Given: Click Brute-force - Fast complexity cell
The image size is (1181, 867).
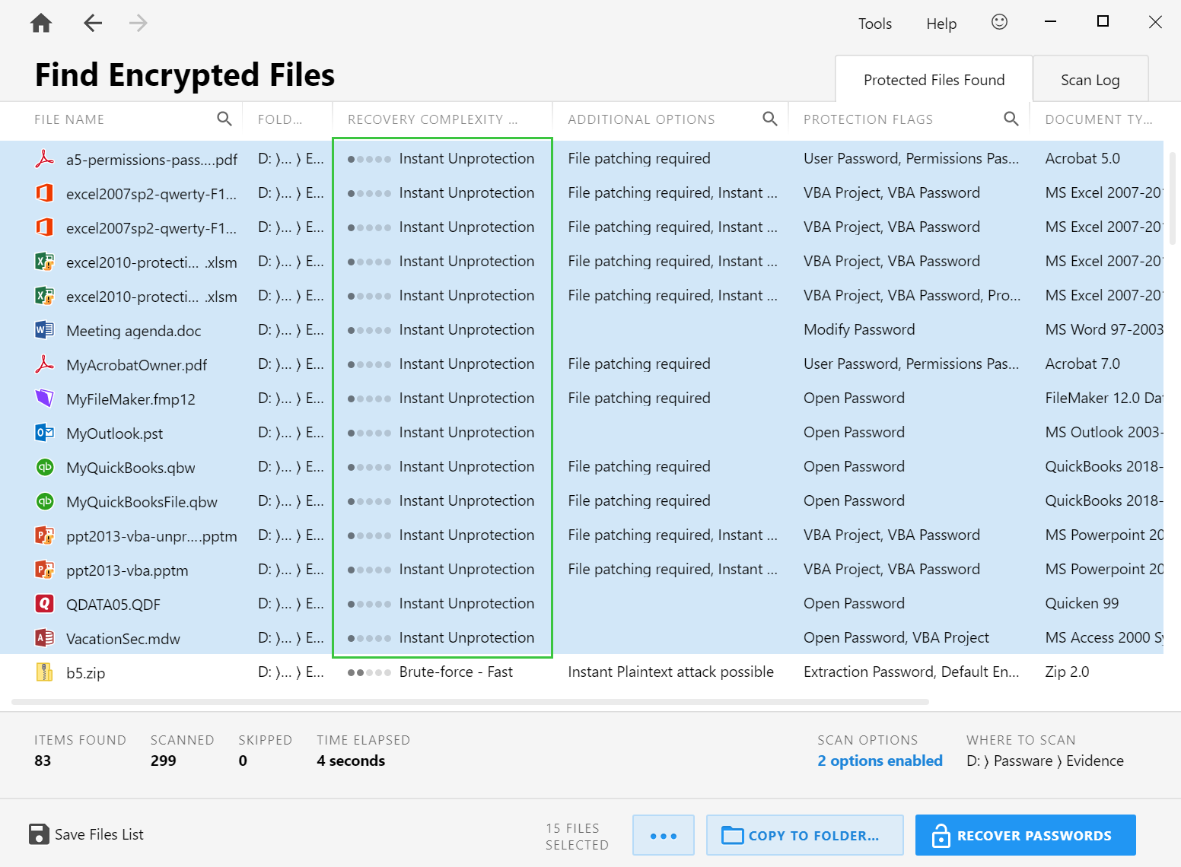Looking at the screenshot, I should point(456,672).
